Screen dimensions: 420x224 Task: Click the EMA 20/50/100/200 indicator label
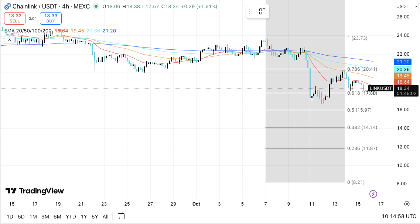28,31
